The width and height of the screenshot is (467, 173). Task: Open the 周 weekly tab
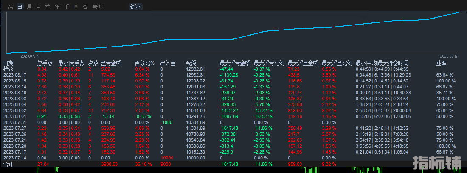pos(29,7)
